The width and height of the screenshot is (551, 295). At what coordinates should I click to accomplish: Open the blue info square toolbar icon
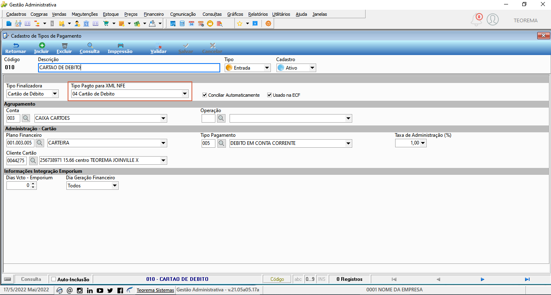(x=255, y=23)
